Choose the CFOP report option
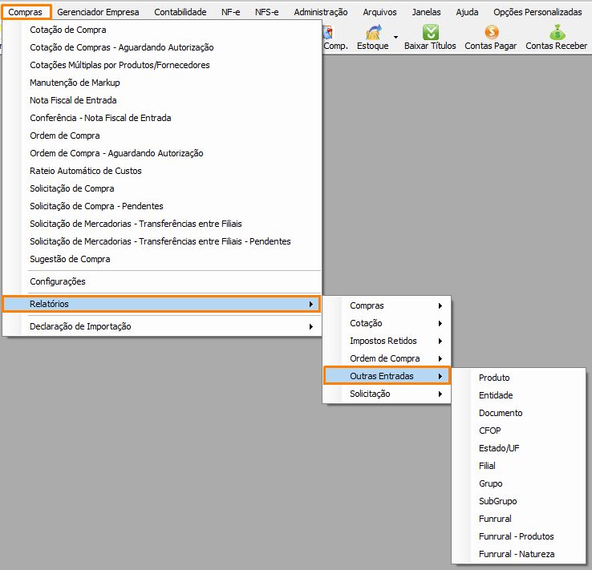The image size is (592, 570). 490,431
